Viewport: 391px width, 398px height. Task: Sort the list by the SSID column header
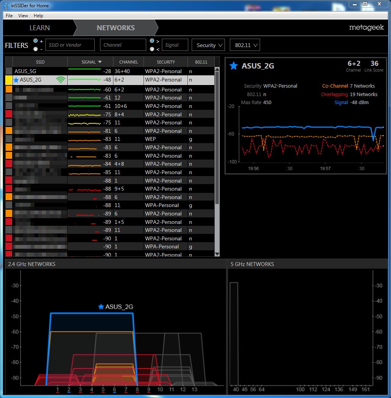tap(40, 62)
